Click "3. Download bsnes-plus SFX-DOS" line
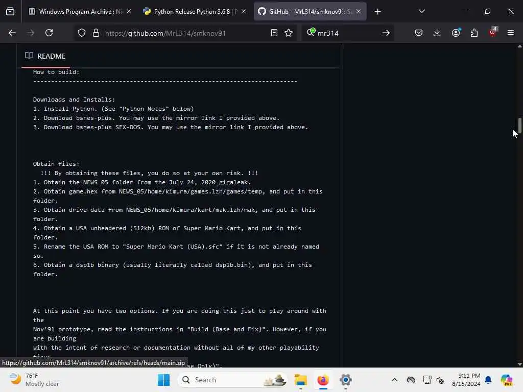This screenshot has height=392, width=523. (171, 127)
